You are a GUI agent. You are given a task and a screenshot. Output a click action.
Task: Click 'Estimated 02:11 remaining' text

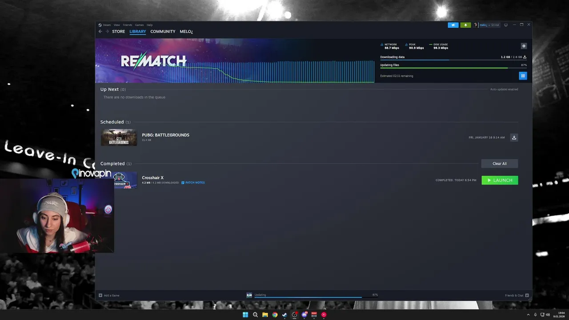[397, 76]
